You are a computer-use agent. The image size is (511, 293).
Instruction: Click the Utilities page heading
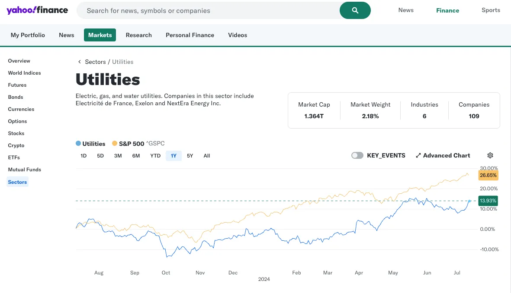click(108, 79)
